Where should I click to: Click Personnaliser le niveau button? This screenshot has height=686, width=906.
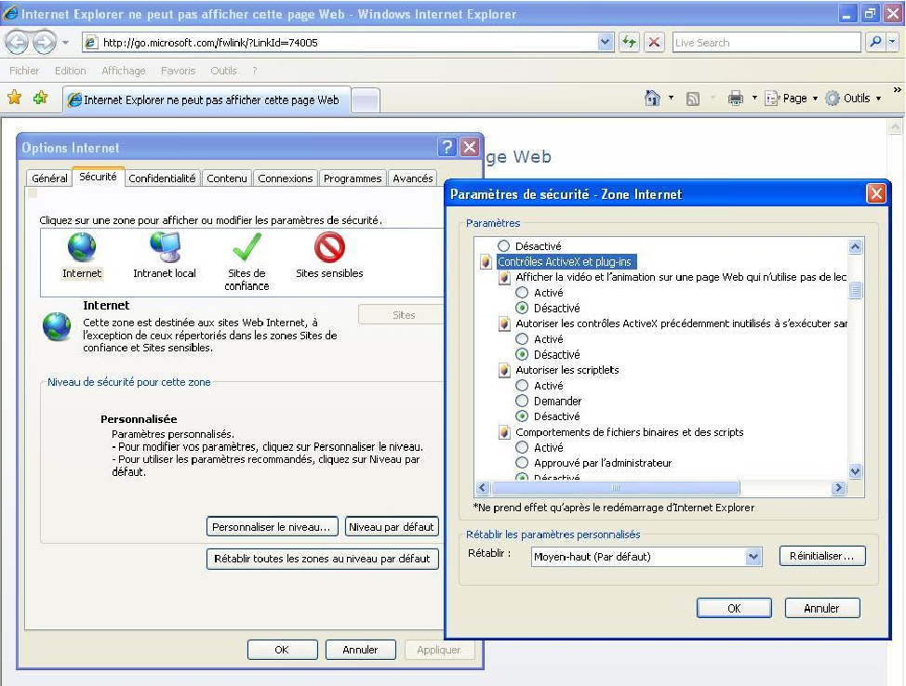[272, 527]
